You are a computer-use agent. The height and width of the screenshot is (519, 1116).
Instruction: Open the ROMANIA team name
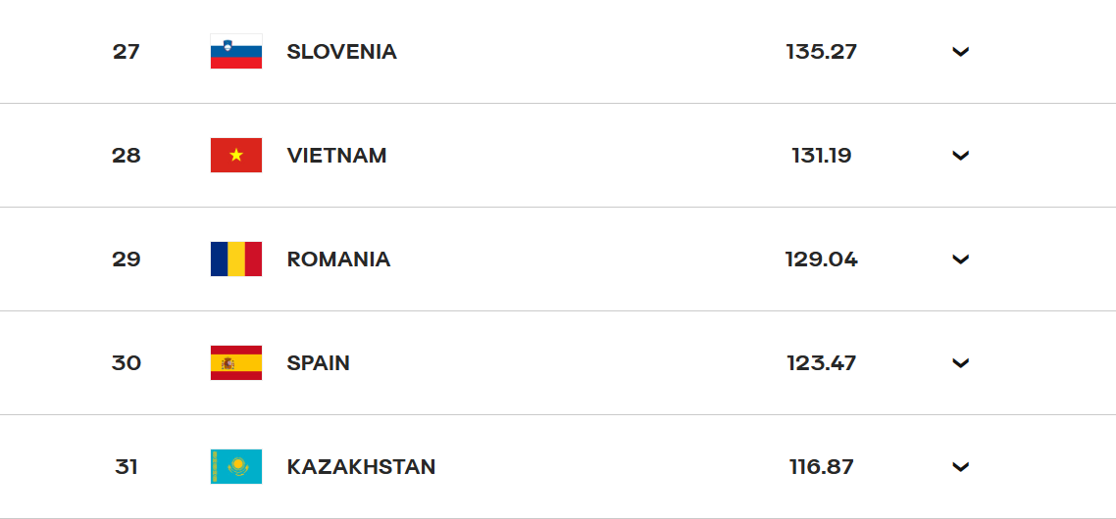(338, 259)
